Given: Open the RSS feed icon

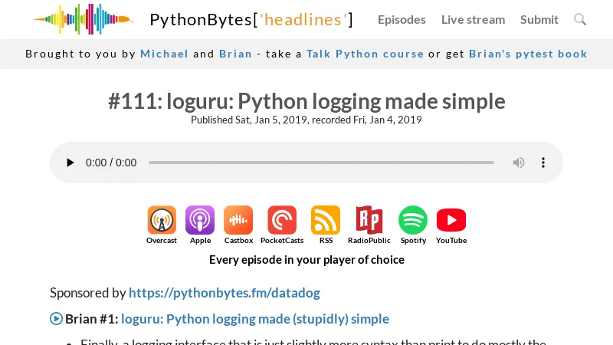Looking at the screenshot, I should (326, 220).
